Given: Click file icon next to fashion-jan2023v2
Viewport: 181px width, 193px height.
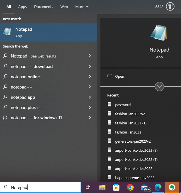Looking at the screenshot, I should (110, 113).
